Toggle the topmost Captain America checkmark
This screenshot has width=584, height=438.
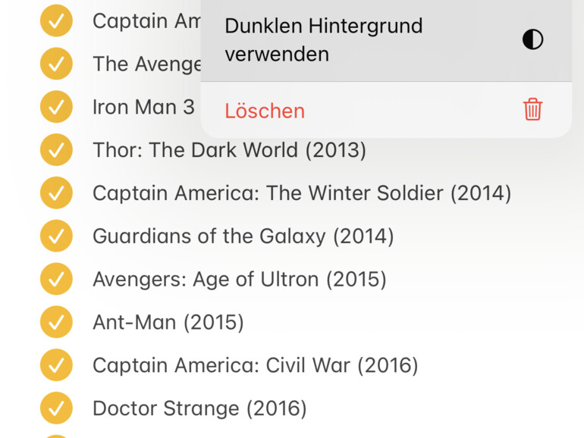tap(56, 20)
